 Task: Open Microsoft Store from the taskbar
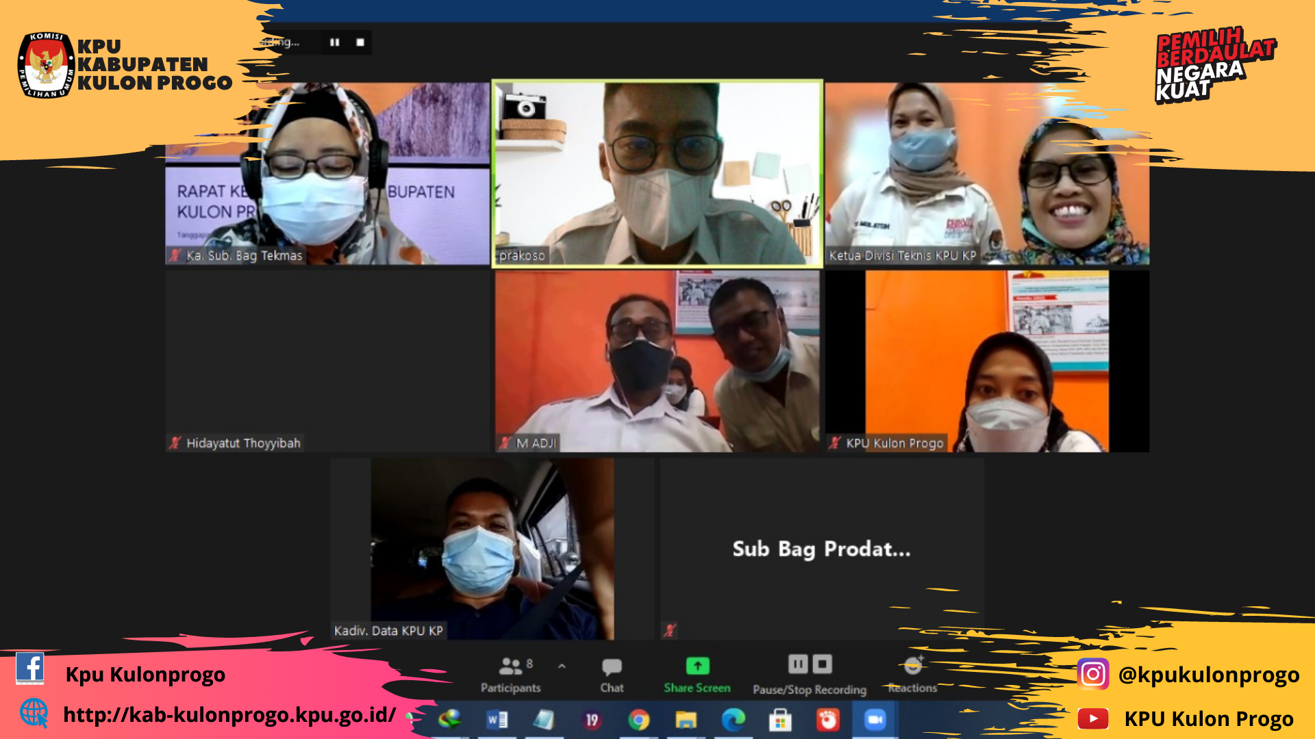click(780, 720)
